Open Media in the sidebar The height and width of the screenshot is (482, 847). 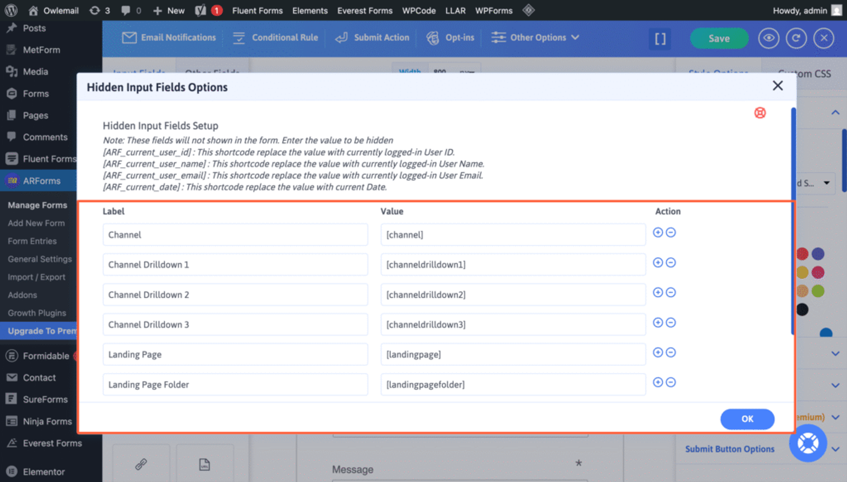35,71
